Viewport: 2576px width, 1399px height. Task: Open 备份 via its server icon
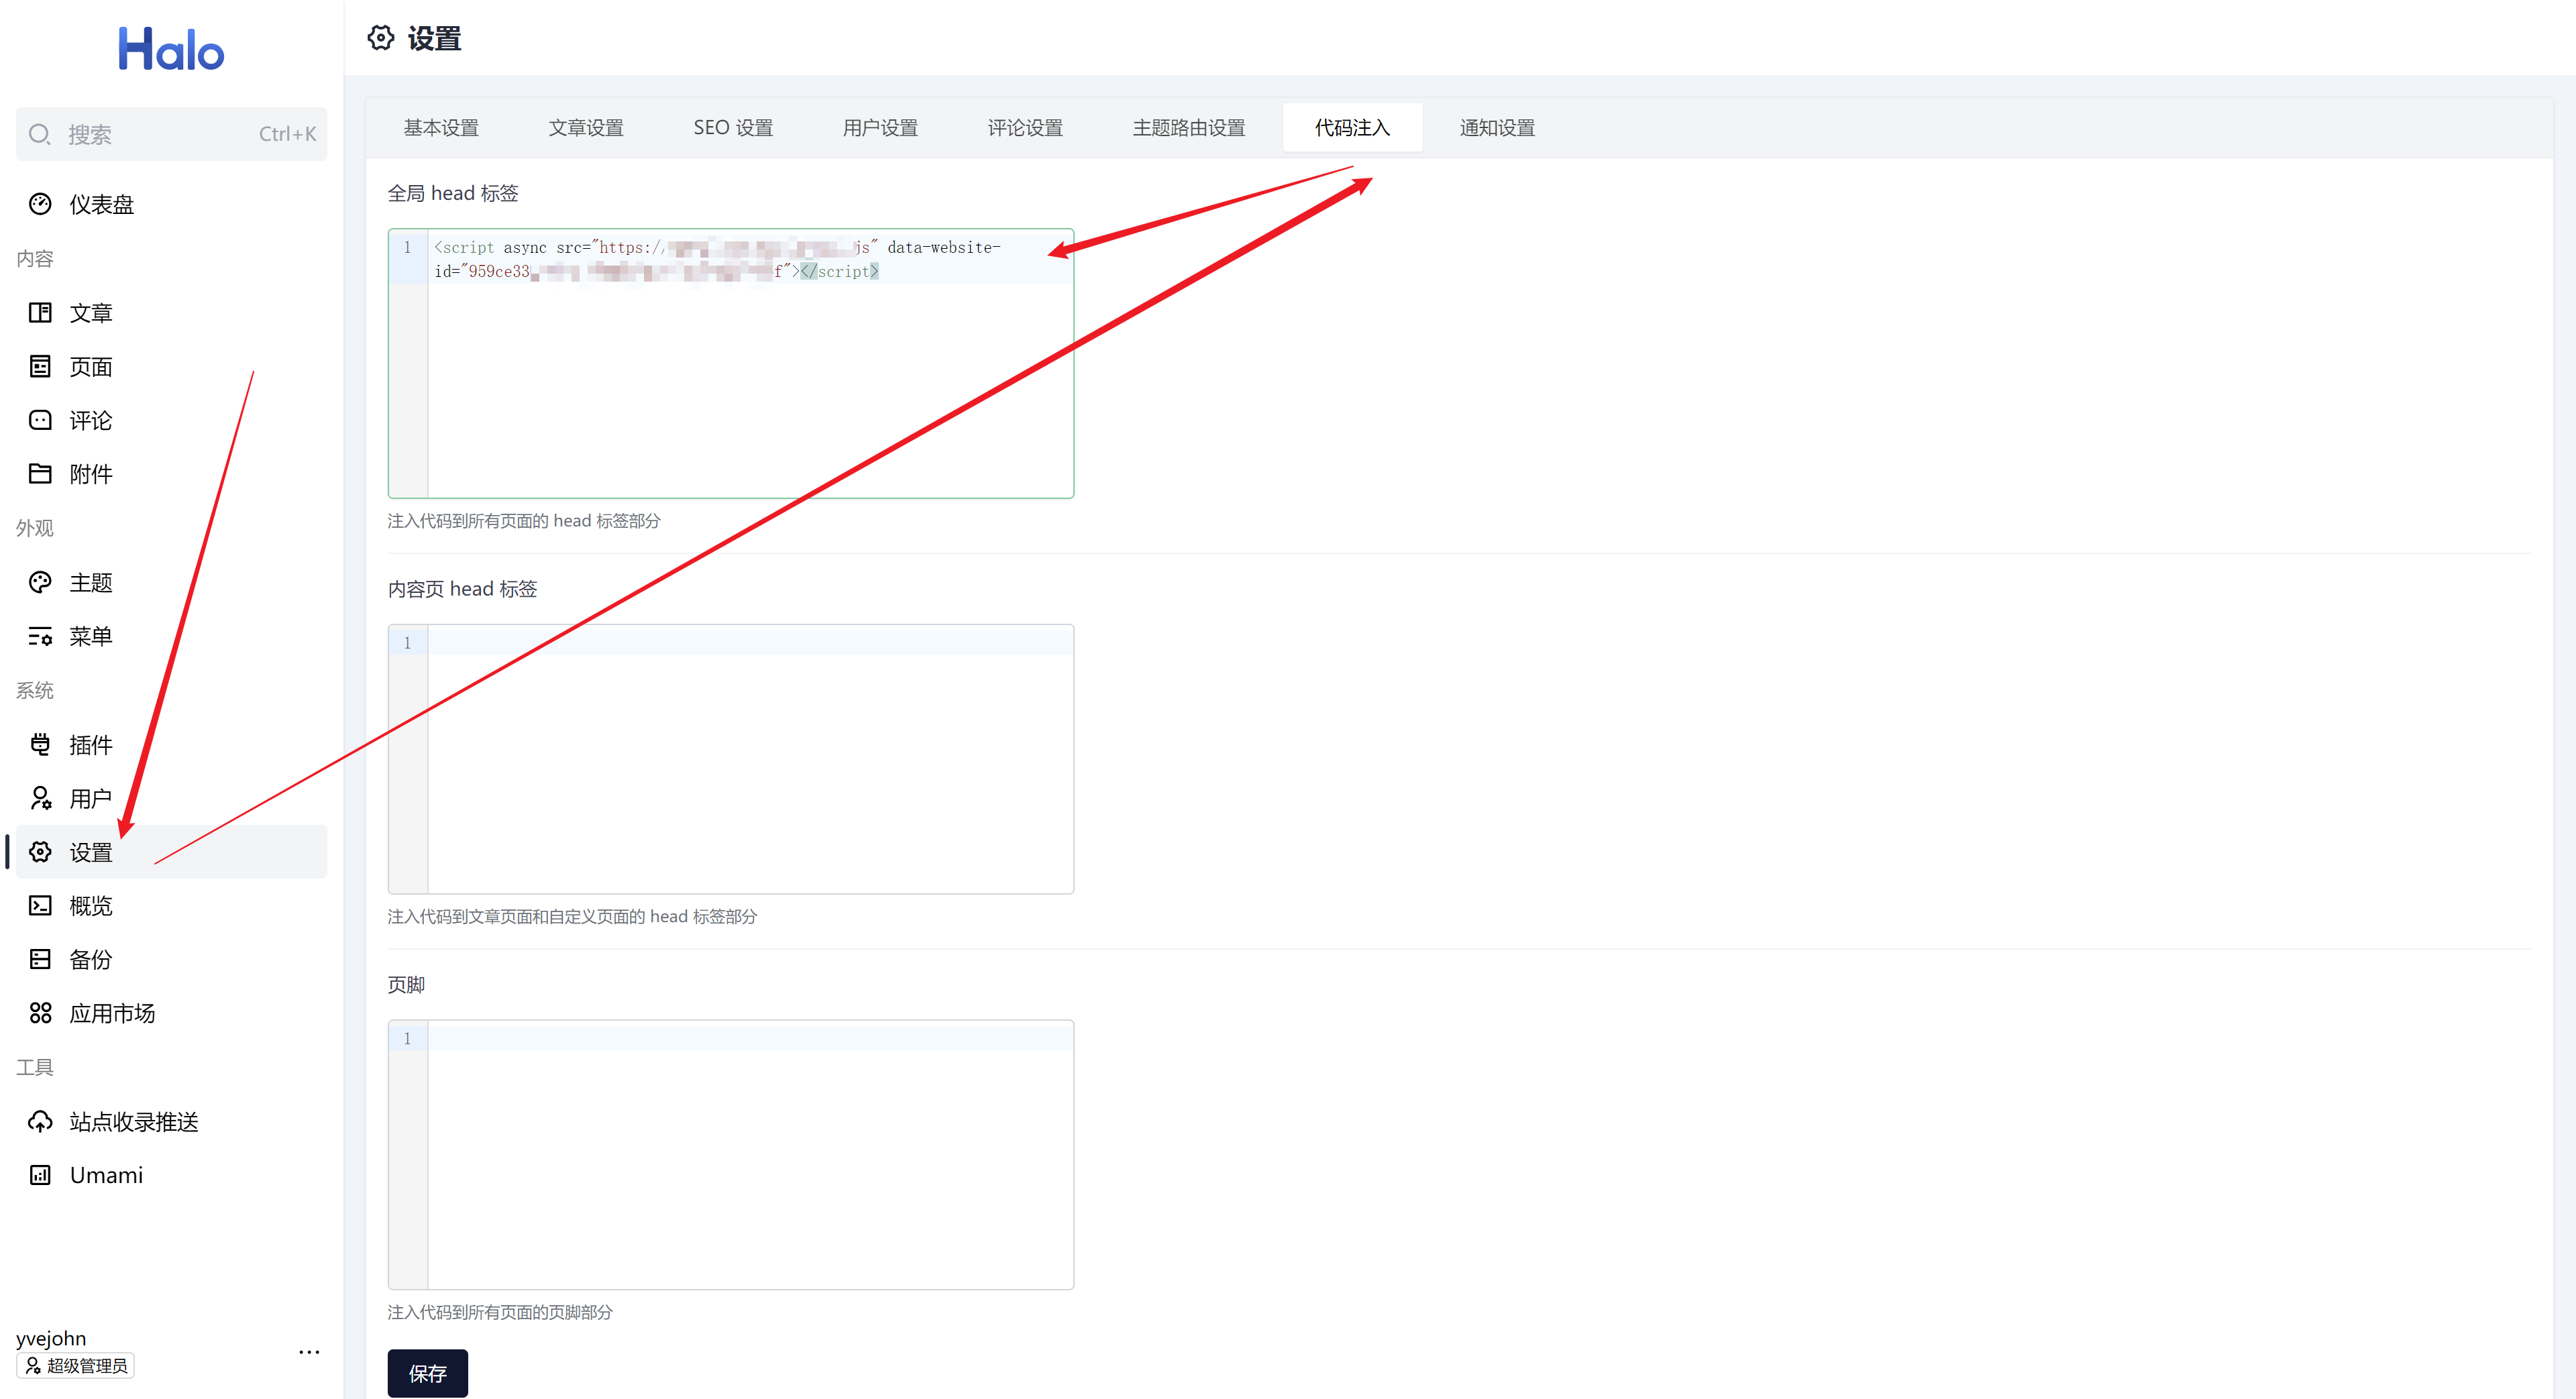(40, 959)
